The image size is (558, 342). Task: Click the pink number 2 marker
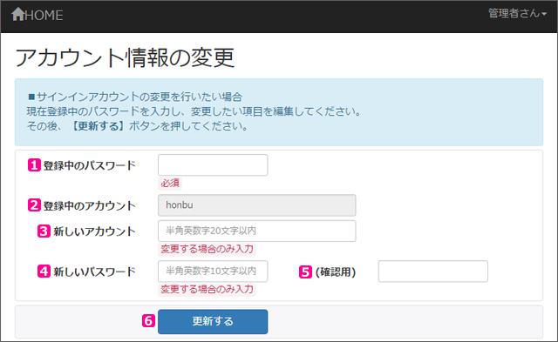[34, 205]
